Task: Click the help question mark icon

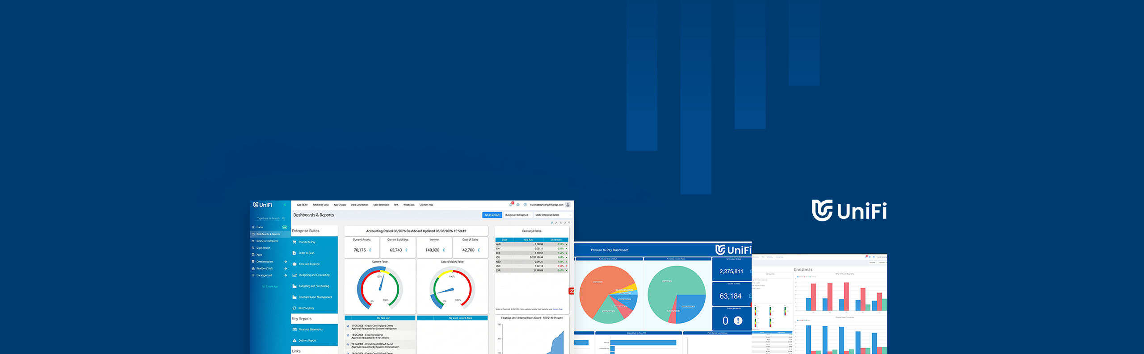Action: (x=525, y=205)
